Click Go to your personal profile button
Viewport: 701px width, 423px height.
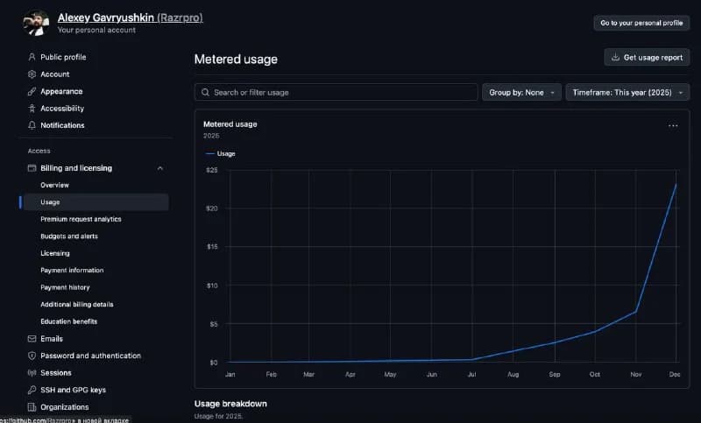(x=641, y=23)
